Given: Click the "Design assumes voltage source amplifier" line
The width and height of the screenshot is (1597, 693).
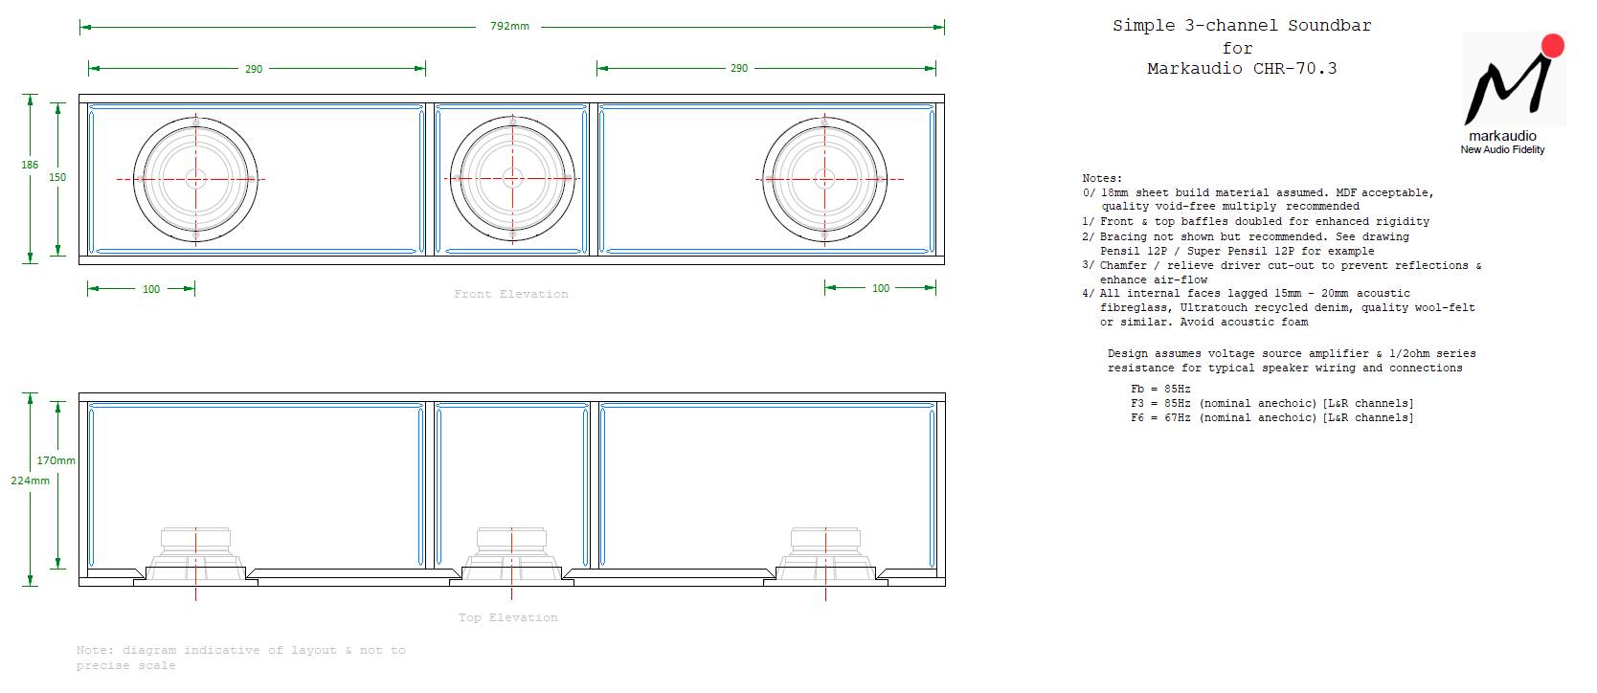Looking at the screenshot, I should click(1292, 361).
